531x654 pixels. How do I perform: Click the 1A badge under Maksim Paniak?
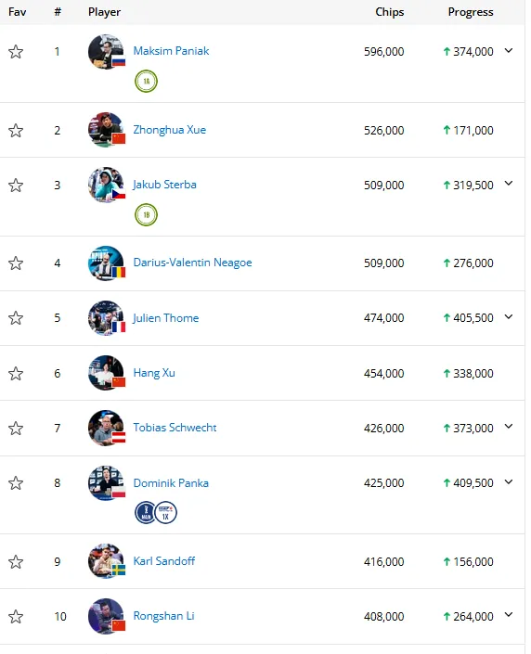tap(146, 81)
